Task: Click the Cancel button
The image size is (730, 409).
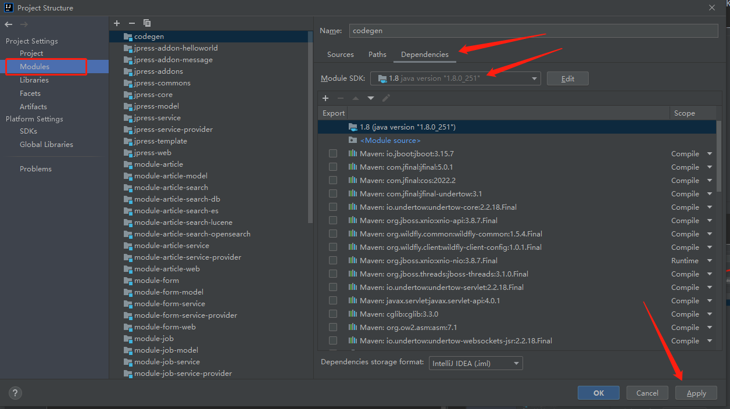Action: (647, 393)
